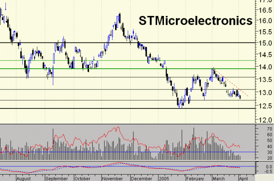Click the 0.0 value on bottom oscillator axis
Image resolution: width=274 pixels, height=181 pixels.
click(269, 167)
